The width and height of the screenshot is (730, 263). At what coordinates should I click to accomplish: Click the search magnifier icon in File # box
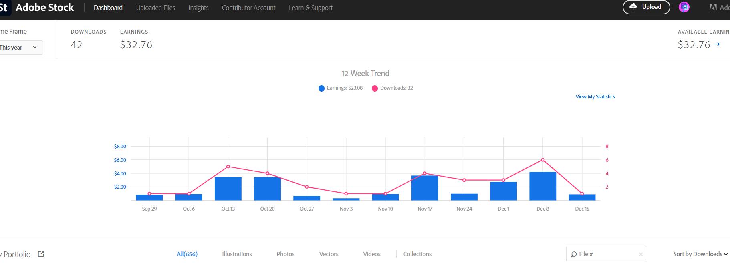(574, 254)
